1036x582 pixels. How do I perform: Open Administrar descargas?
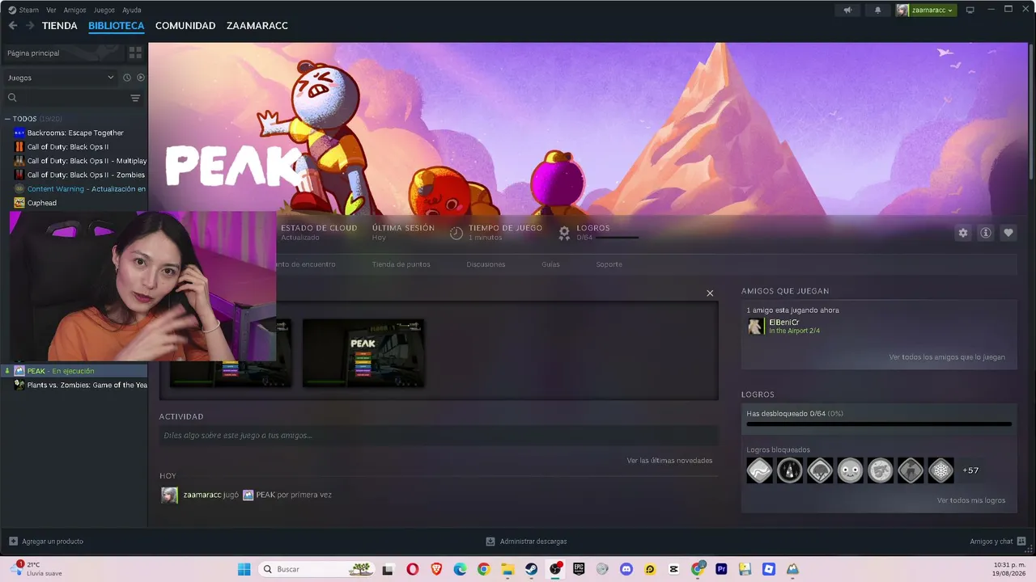pyautogui.click(x=526, y=542)
